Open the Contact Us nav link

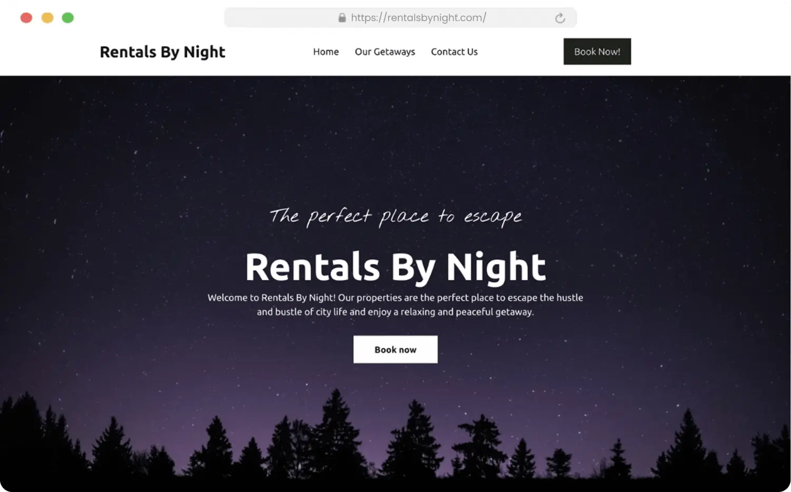coord(454,52)
